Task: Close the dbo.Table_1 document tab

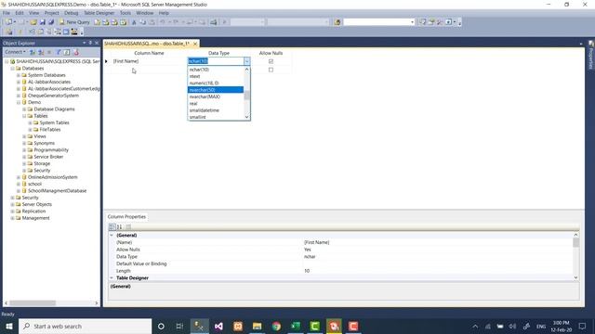Action: click(x=195, y=44)
